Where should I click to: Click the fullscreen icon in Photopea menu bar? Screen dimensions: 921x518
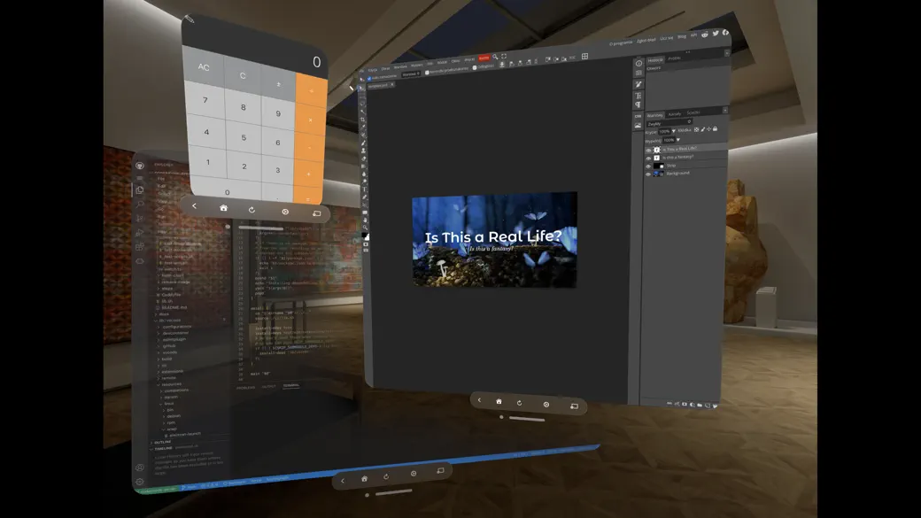(x=503, y=57)
